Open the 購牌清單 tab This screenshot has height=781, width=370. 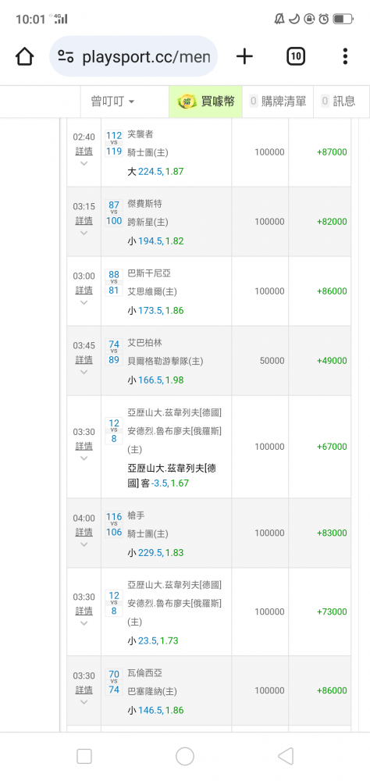(x=278, y=102)
